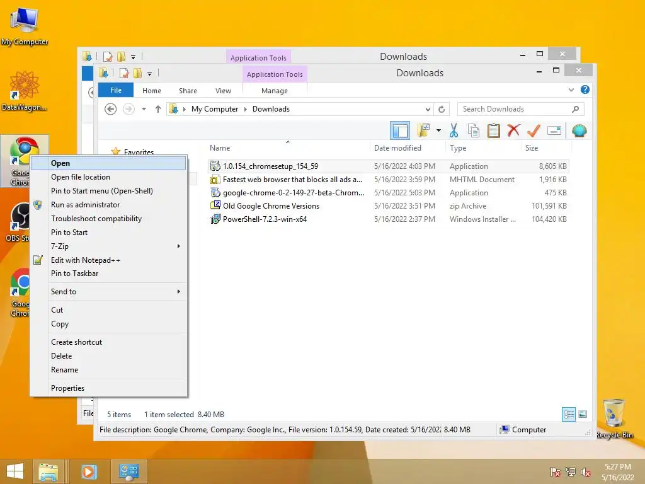Click New folder icon in front window quick access toolbar

click(137, 73)
